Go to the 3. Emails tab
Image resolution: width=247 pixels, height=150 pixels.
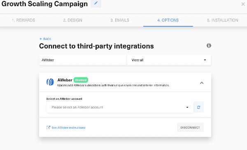tap(120, 20)
